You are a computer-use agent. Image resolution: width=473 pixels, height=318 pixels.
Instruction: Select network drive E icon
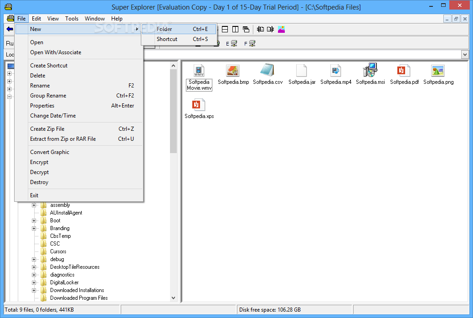(x=234, y=43)
